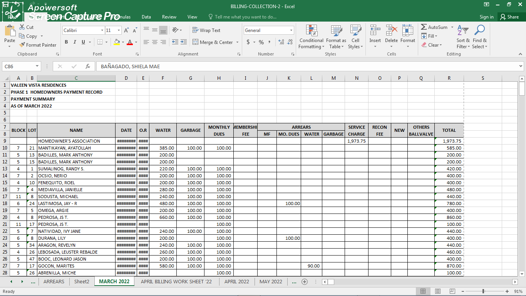The width and height of the screenshot is (526, 296).
Task: Click the Sign in link
Action: click(x=487, y=17)
